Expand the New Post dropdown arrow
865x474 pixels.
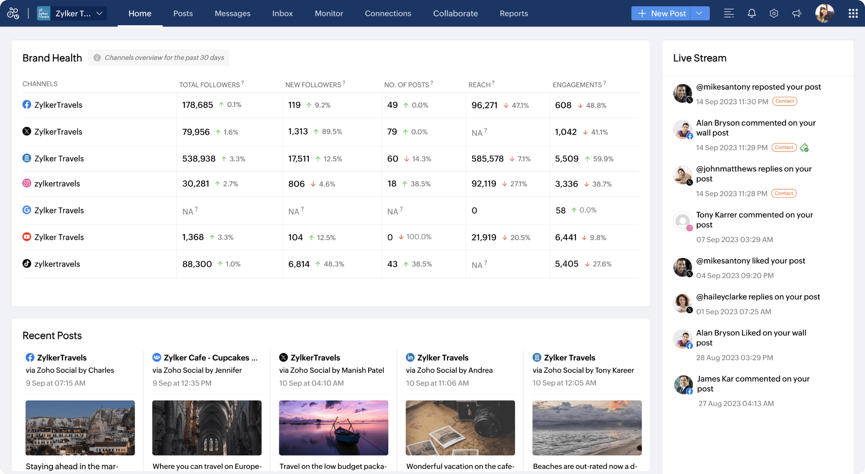click(700, 13)
